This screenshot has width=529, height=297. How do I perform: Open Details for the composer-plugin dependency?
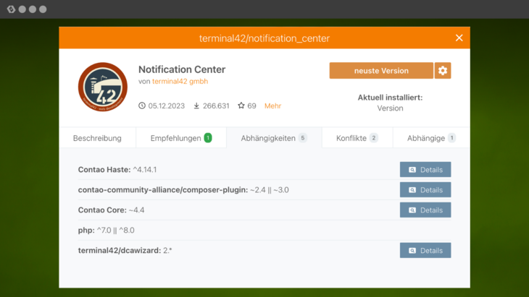click(425, 190)
